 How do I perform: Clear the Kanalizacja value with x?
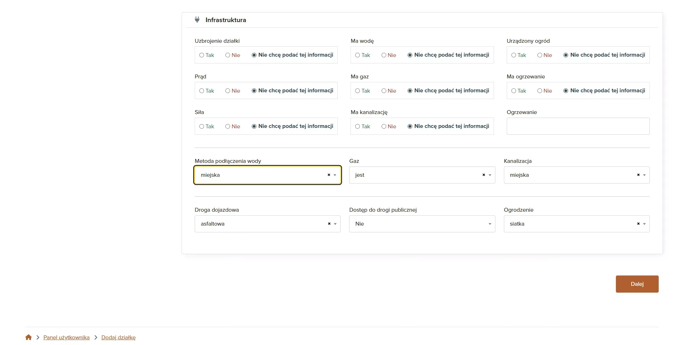(638, 175)
